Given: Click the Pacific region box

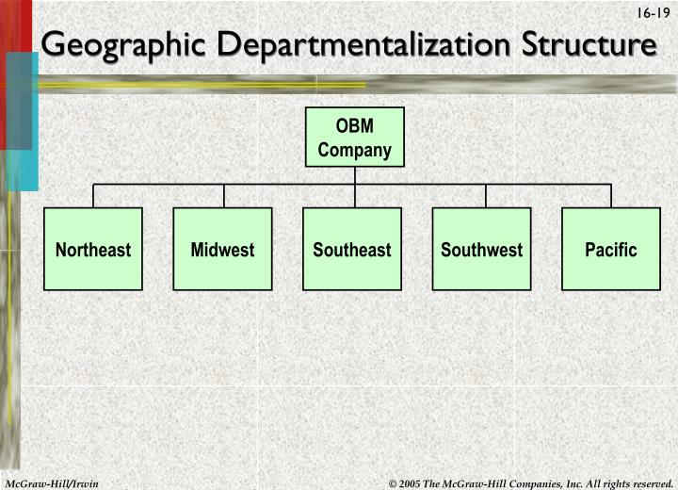Looking at the screenshot, I should (x=611, y=249).
